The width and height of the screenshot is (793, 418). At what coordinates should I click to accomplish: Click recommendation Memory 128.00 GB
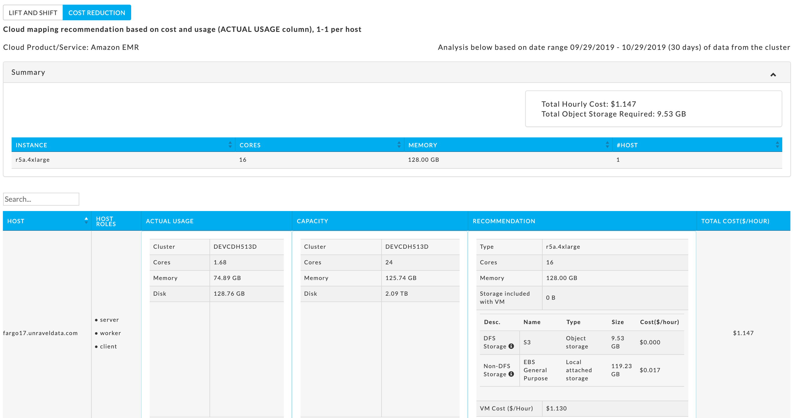(x=561, y=278)
